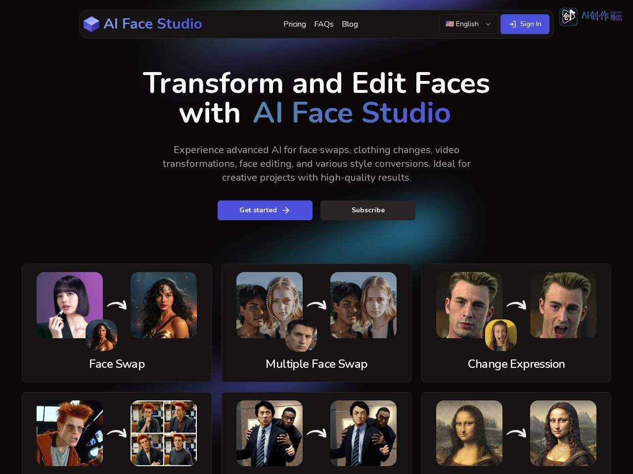Select the four-panel red-haired result grid

coord(164,433)
